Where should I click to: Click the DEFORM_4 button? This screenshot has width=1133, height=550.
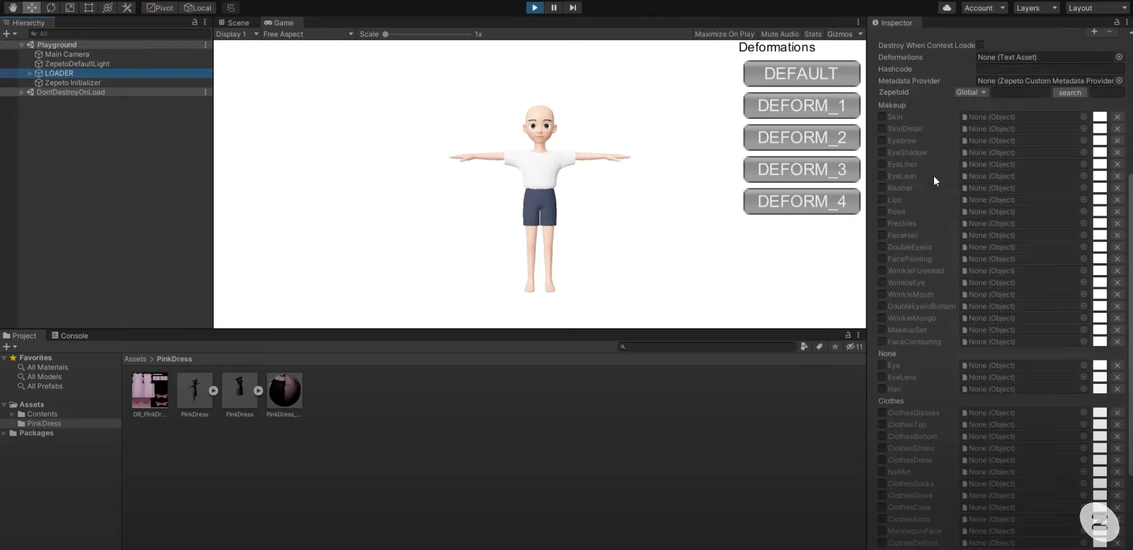(x=802, y=201)
